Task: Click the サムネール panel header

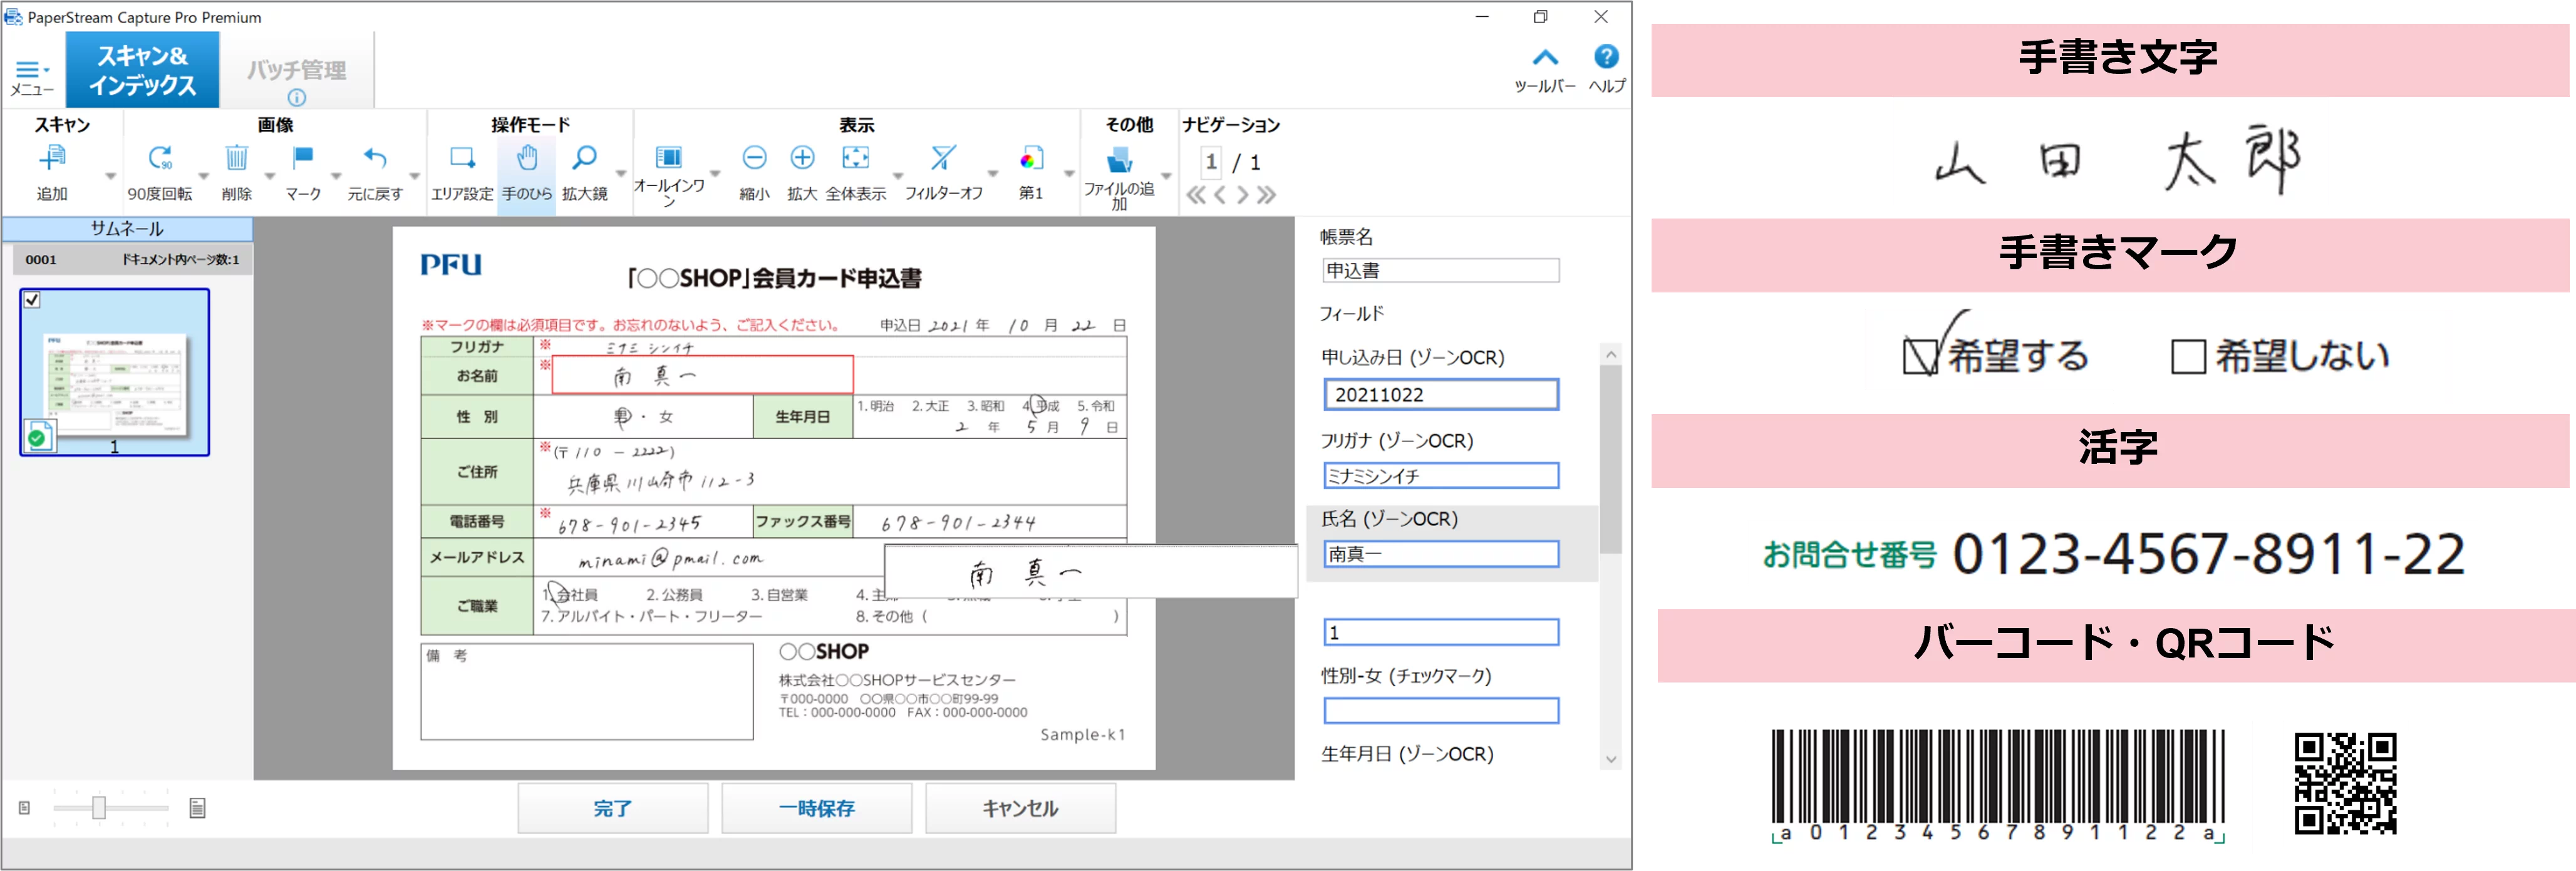Action: pyautogui.click(x=127, y=229)
